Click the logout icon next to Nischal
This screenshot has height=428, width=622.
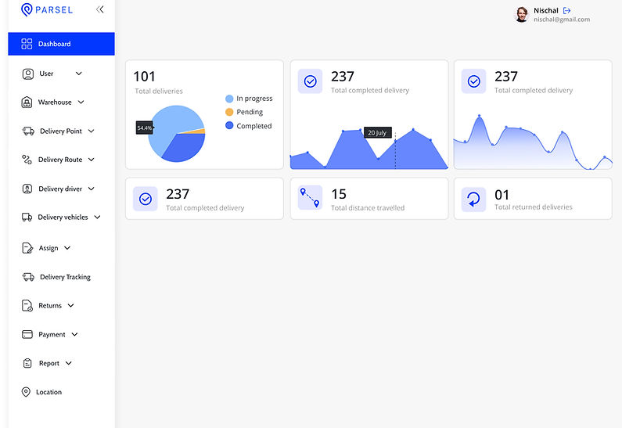coord(567,10)
